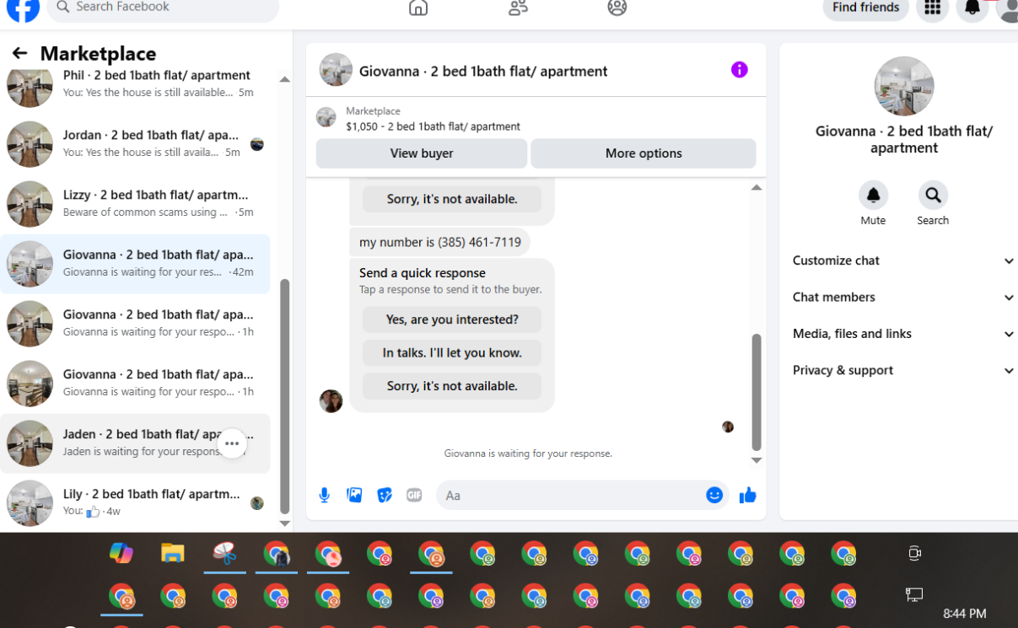Open File Explorer from the taskbar

173,553
